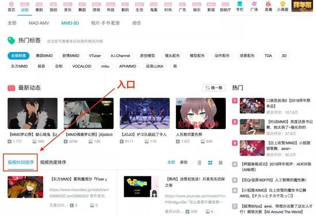Screen dimensions: 316x216
Task: Open the 游戏 category in navigation
Action: click(97, 7)
